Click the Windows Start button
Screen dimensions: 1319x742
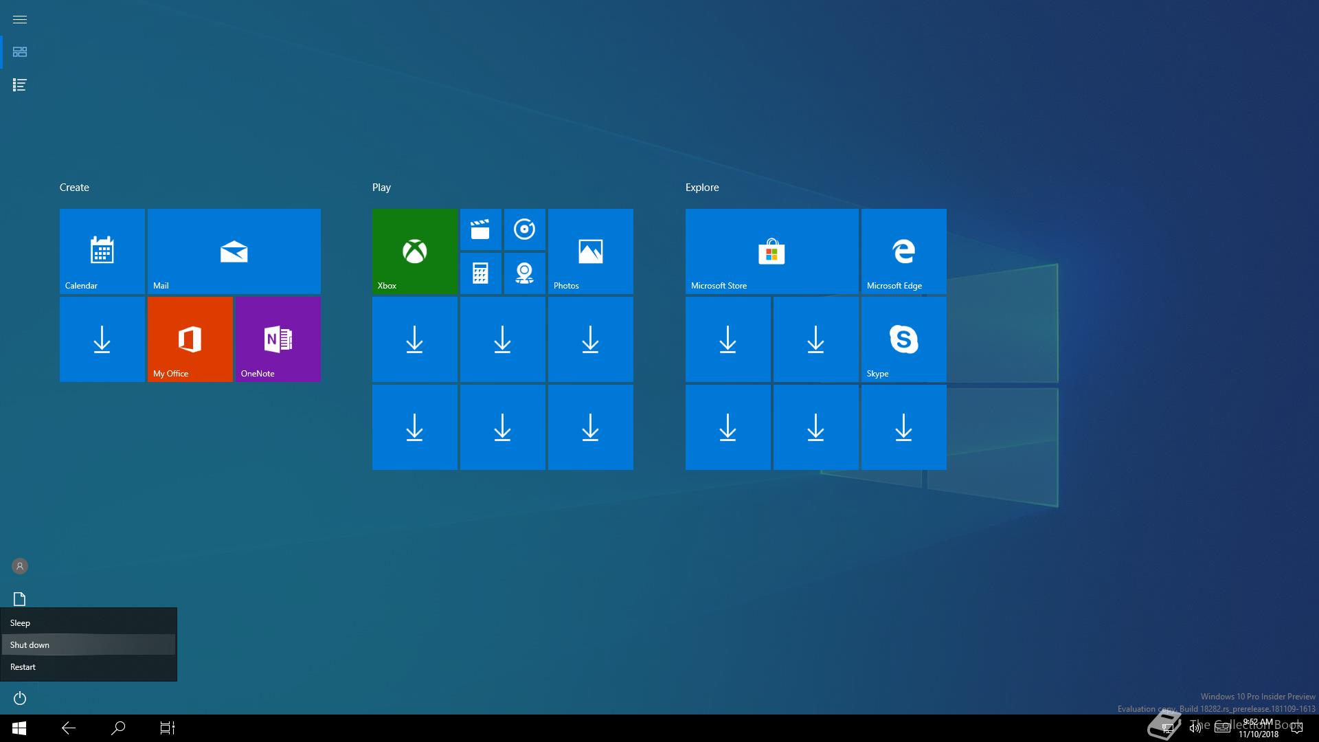19,728
